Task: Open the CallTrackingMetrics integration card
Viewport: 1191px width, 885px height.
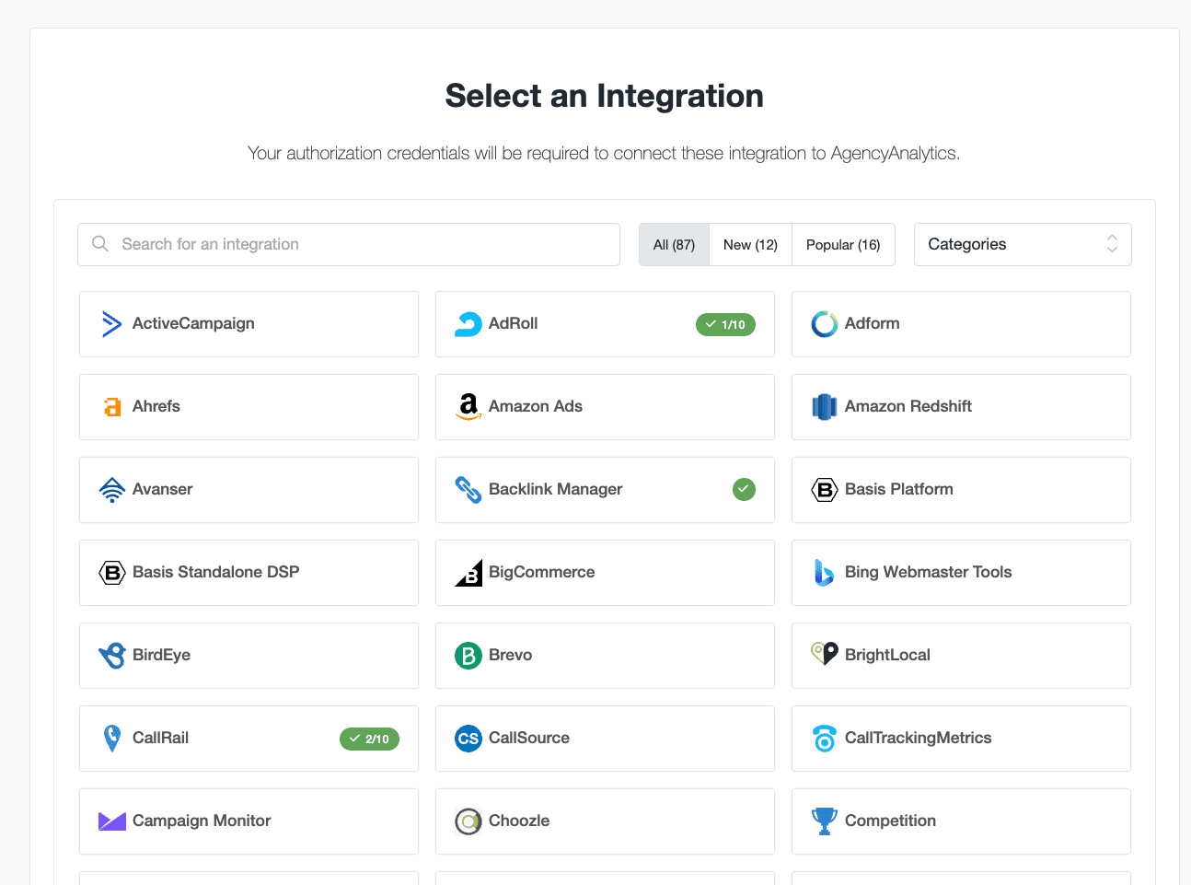Action: (961, 739)
